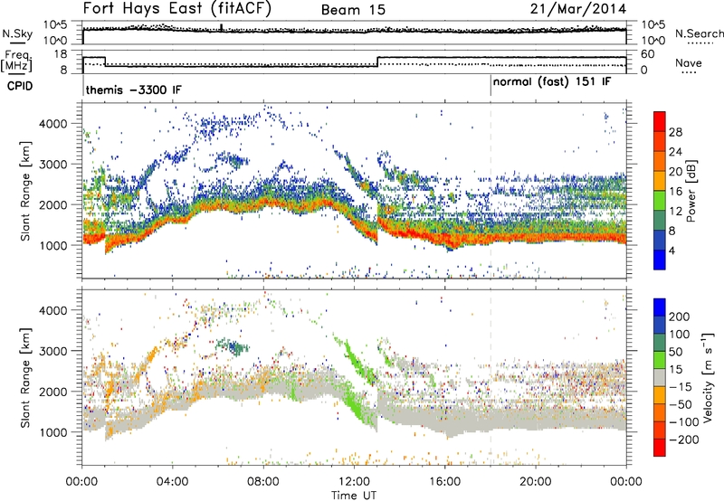Click the 'Velocity [m s-1]' color bar label
This screenshot has height=501, width=724.
pos(708,377)
